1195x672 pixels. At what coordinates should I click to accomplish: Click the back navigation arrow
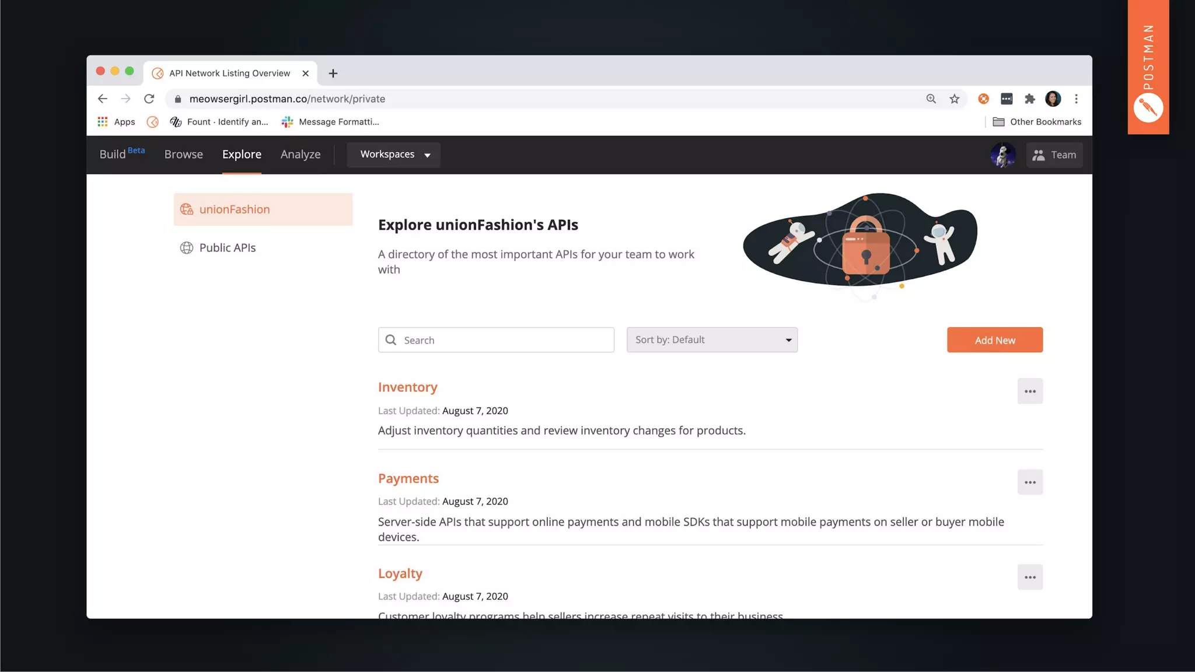103,99
